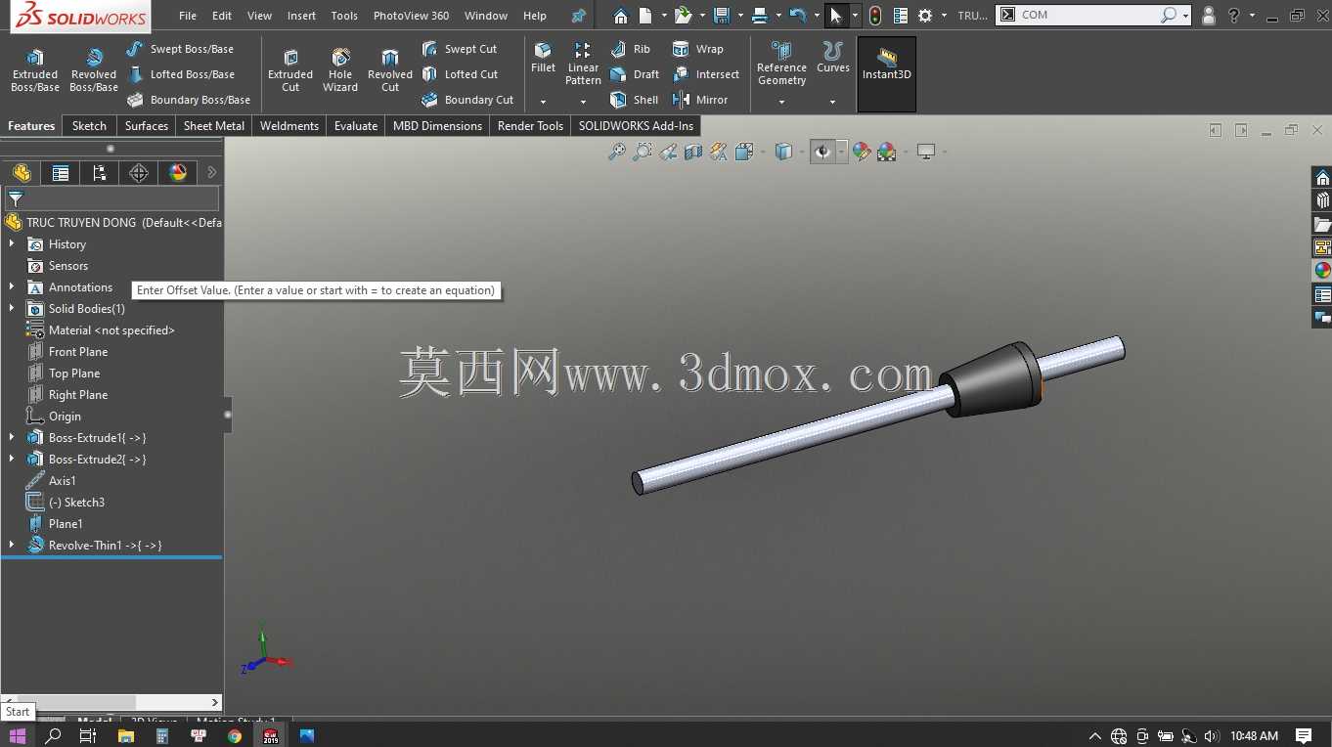This screenshot has height=747, width=1332.
Task: Start the Boundary Boss/Base feature
Action: tap(189, 100)
